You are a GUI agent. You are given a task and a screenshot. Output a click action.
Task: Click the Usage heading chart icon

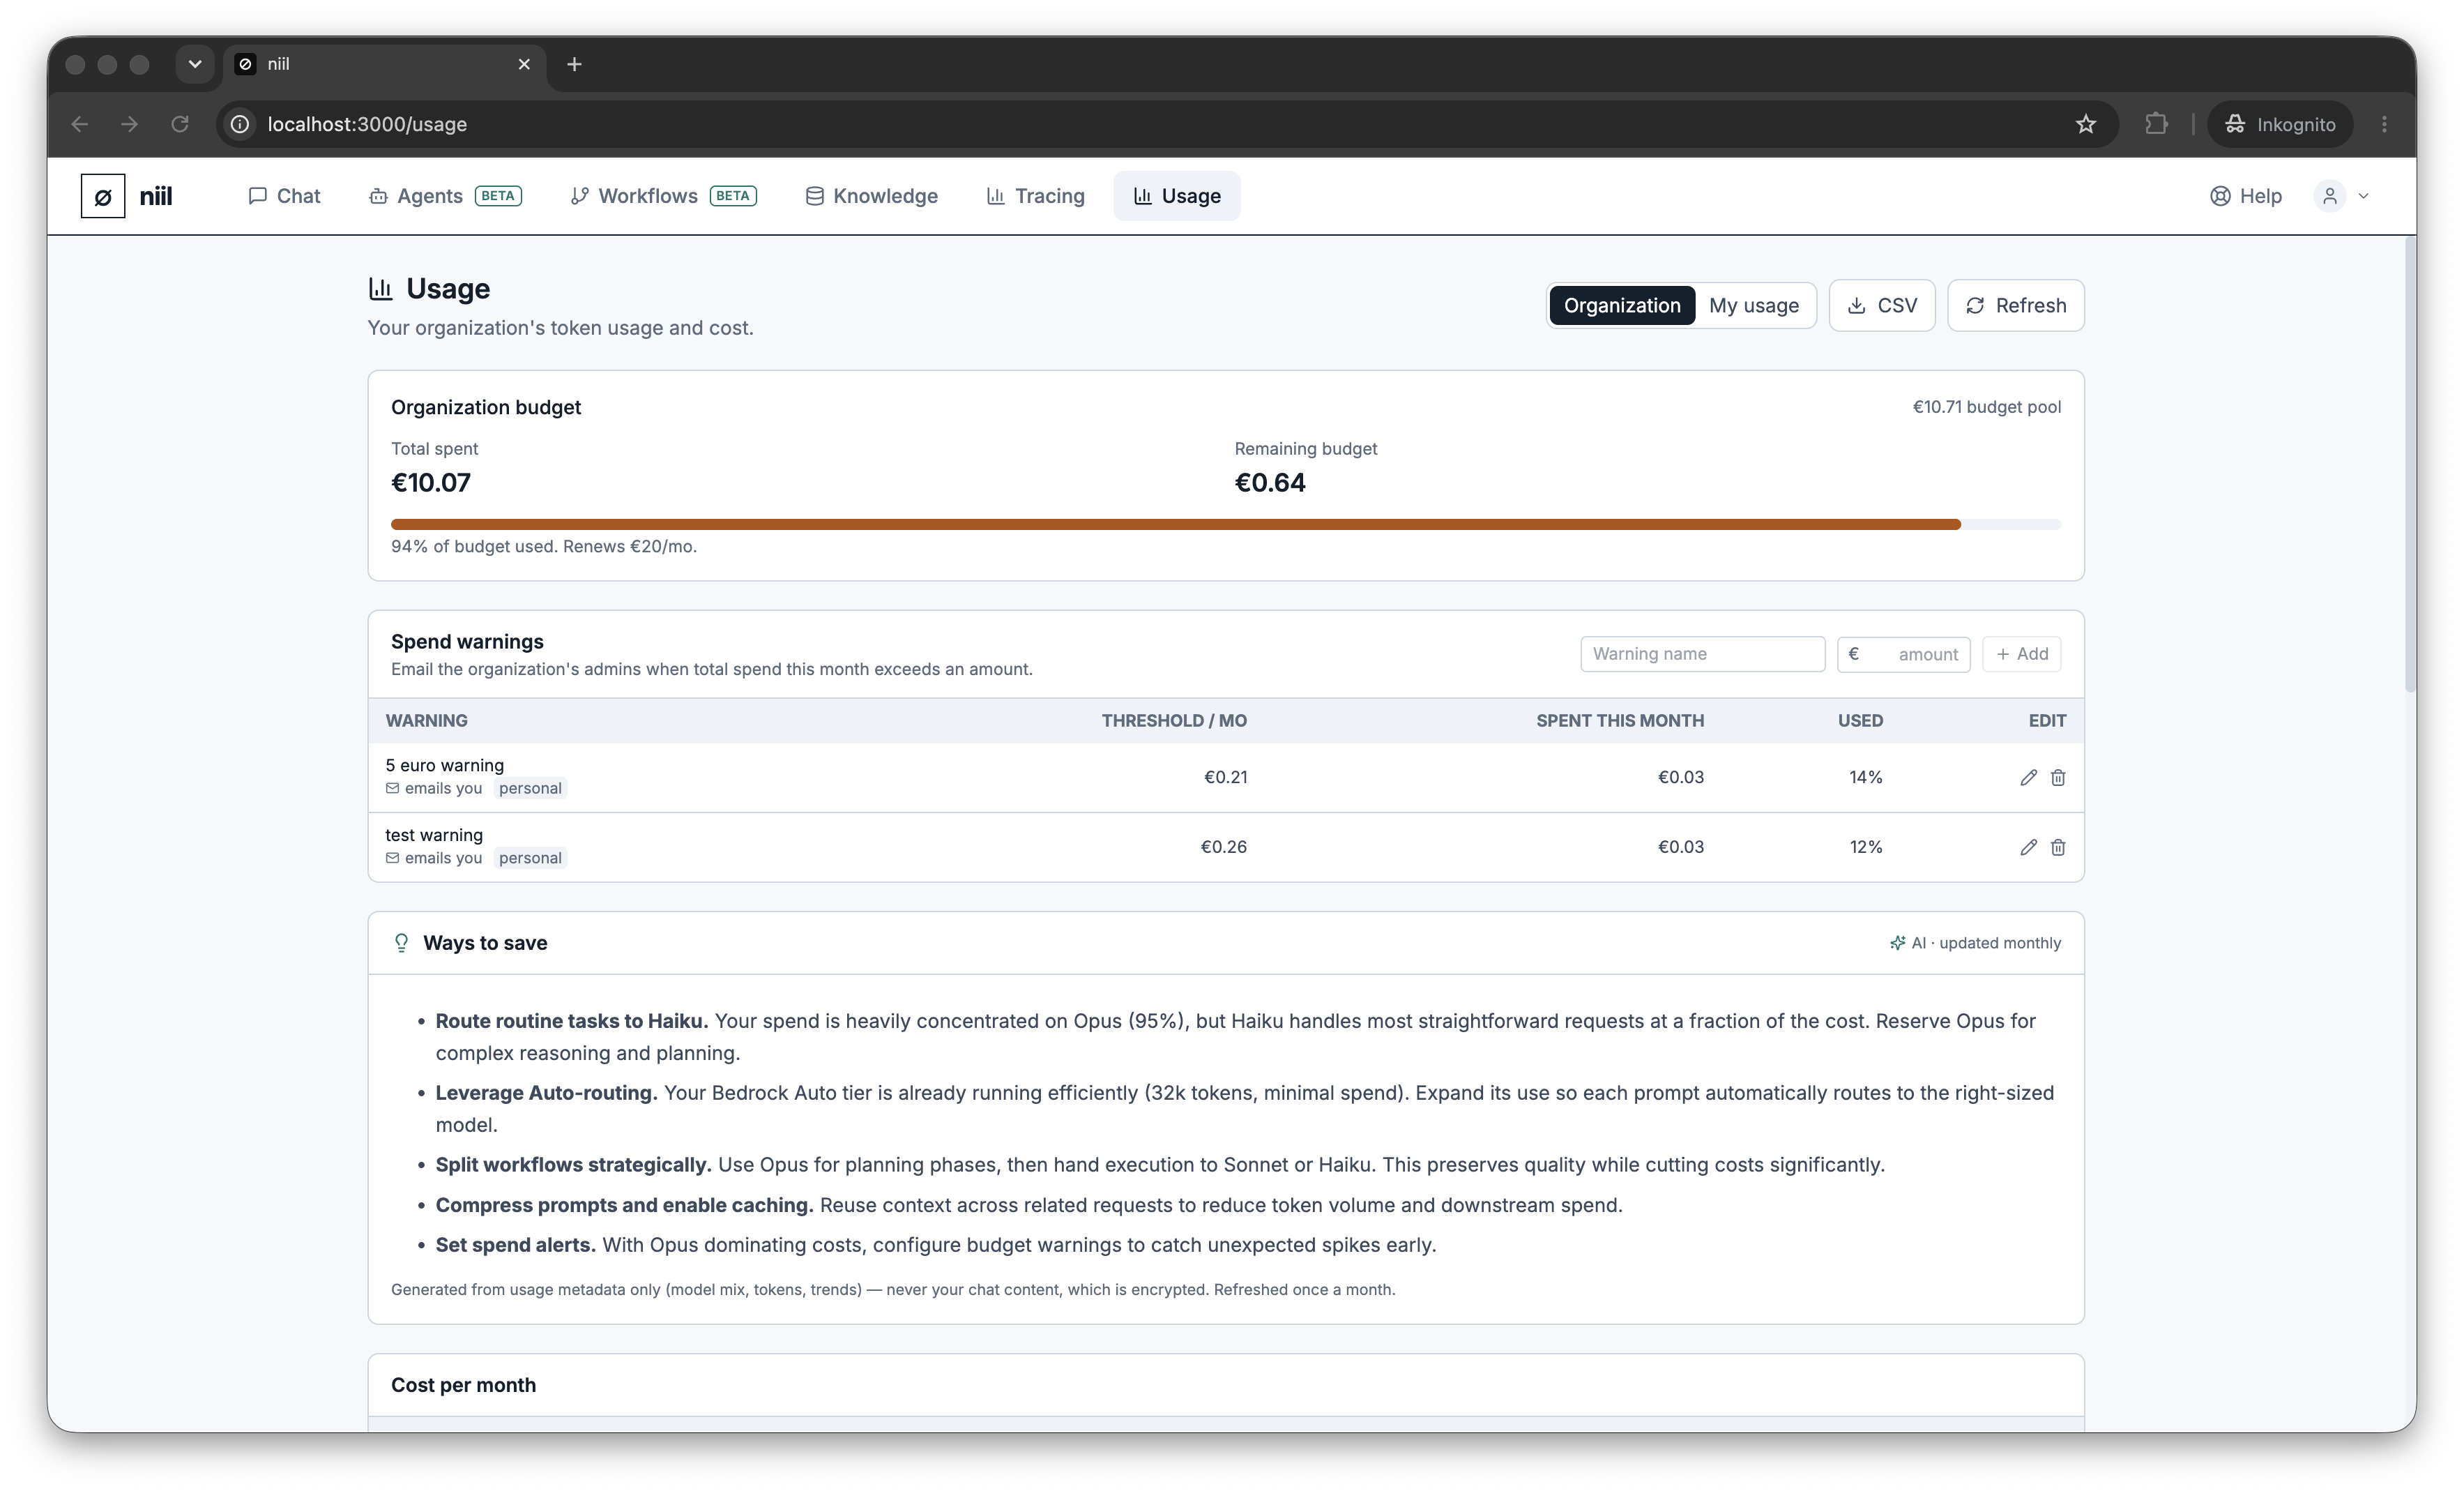(x=380, y=289)
